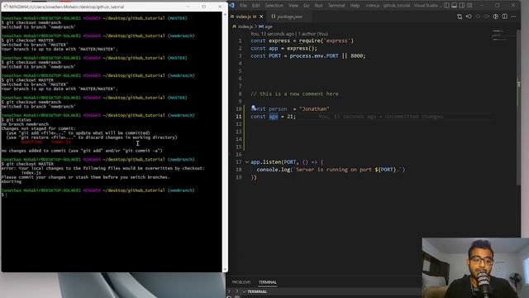Click the file revision history icon
The width and height of the screenshot is (529, 298).
pos(469,17)
